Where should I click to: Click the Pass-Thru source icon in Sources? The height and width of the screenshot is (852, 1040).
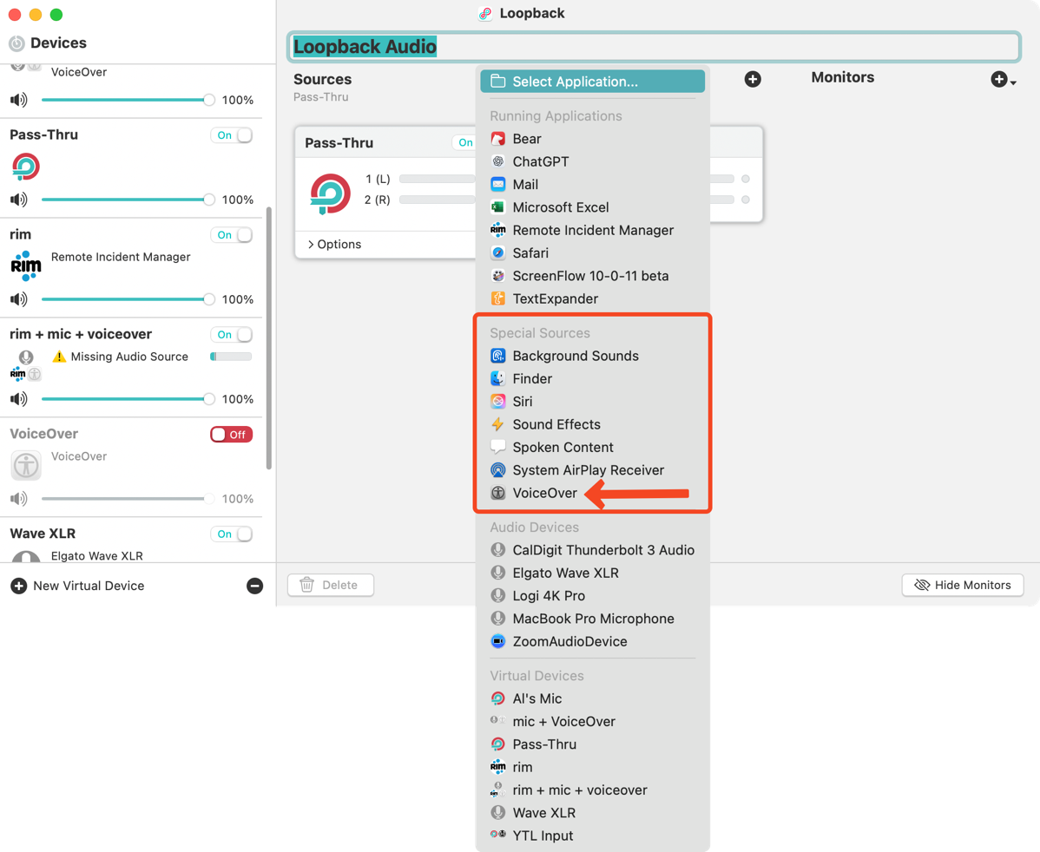pyautogui.click(x=331, y=193)
